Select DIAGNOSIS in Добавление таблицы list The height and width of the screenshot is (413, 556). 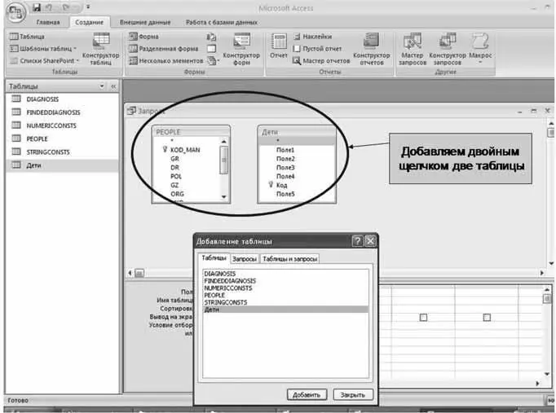pyautogui.click(x=219, y=274)
